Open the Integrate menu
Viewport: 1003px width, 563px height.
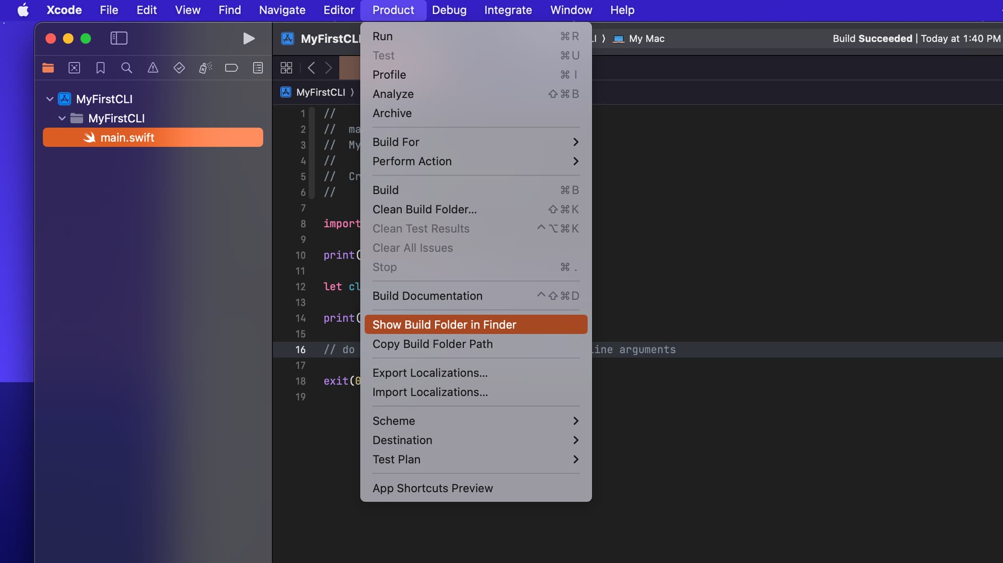508,10
